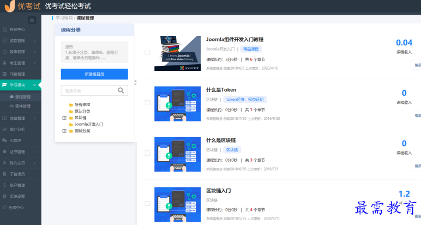Image resolution: width=421 pixels, height=225 pixels.
Task: Tick the checkbox for 什么是Token course
Action: point(147,103)
